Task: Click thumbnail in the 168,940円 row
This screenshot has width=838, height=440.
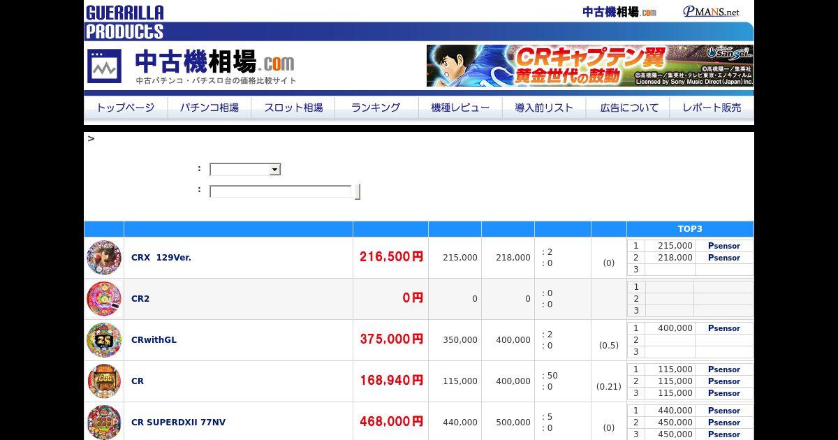Action: 104,381
